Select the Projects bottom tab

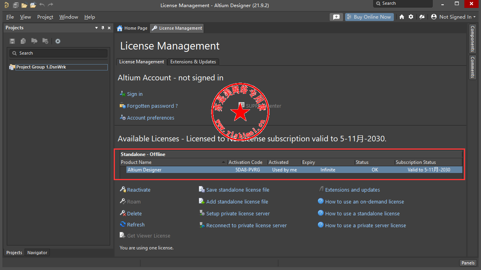14,253
